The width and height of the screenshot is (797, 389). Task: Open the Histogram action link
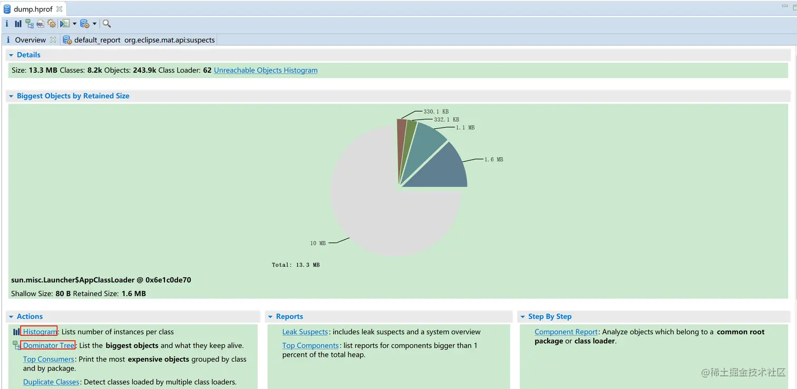pyautogui.click(x=40, y=332)
